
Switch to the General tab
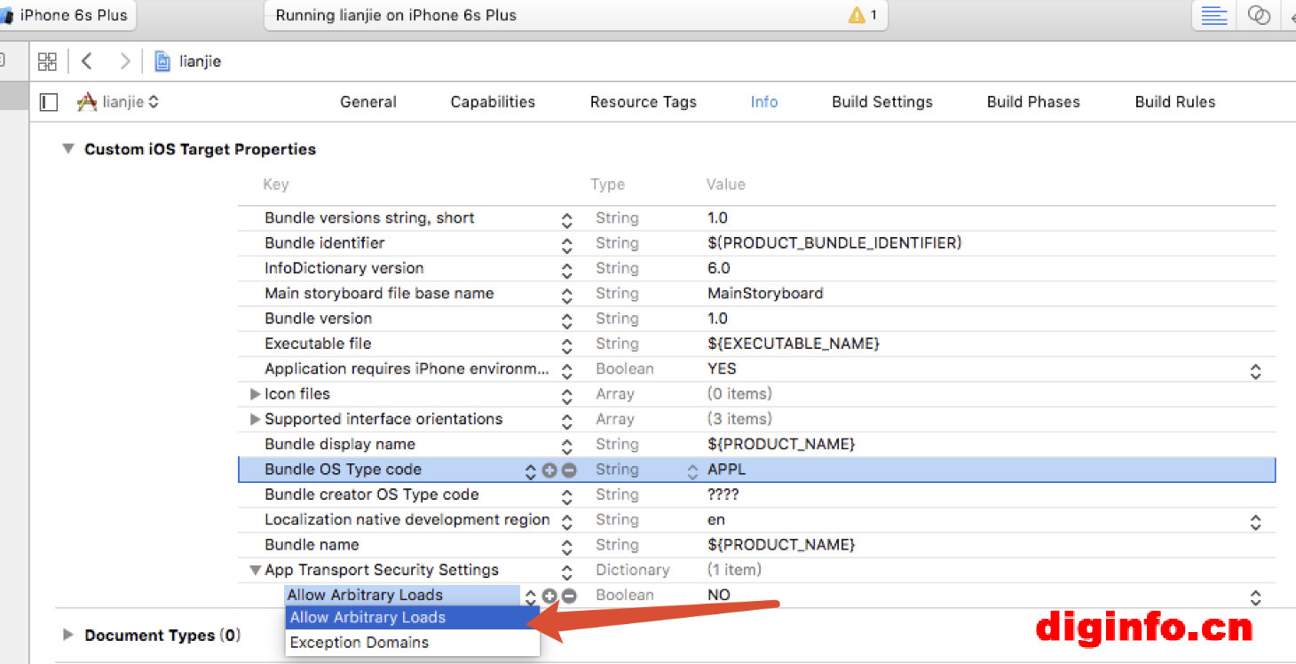[368, 102]
